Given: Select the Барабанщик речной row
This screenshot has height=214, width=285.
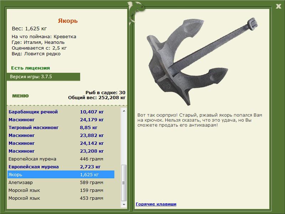Looking at the screenshot, I should [x=61, y=112].
